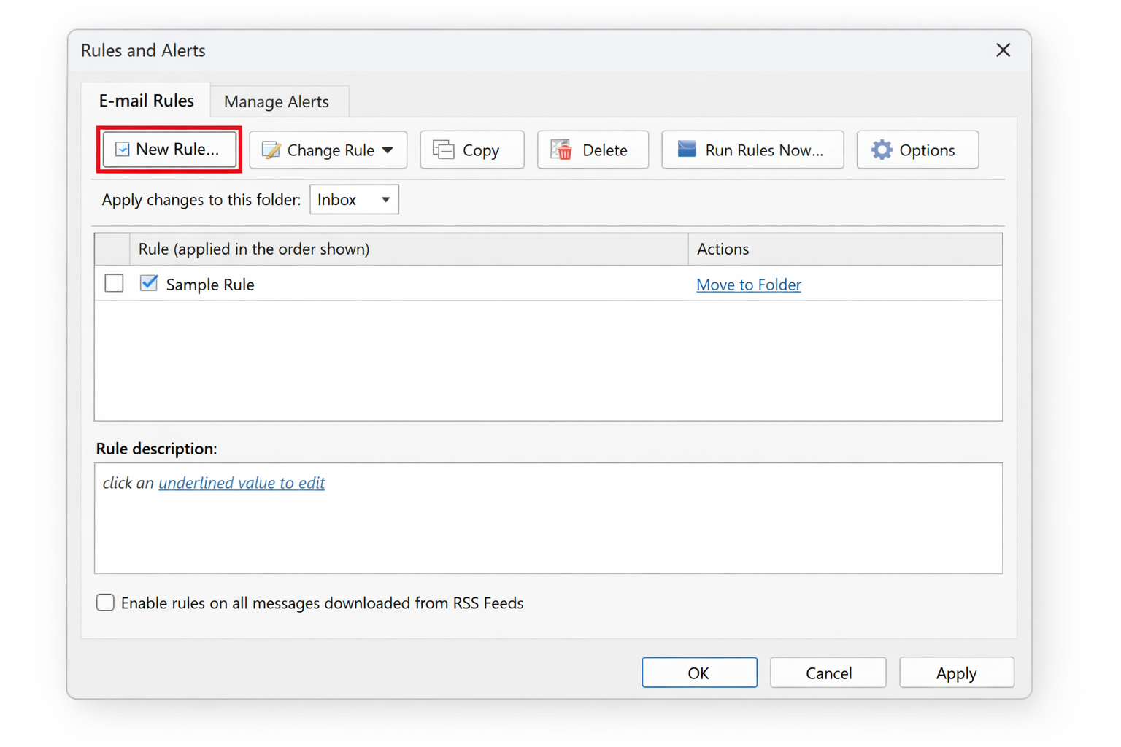Click the underlined value to edit link

point(242,483)
